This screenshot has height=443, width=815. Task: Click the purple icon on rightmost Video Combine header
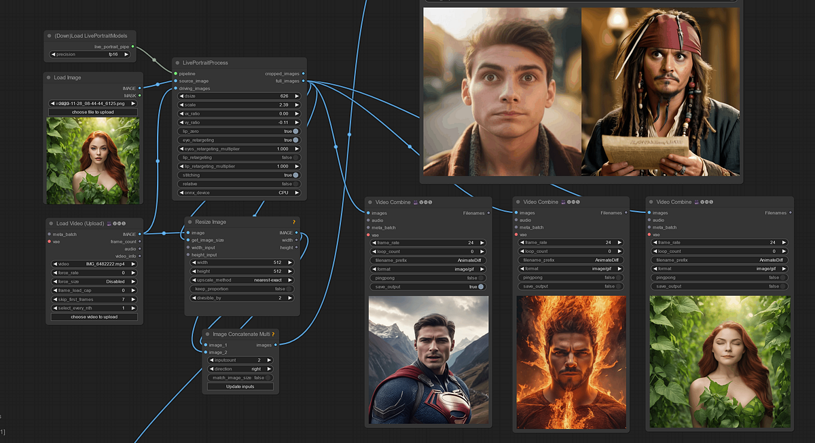pos(697,201)
